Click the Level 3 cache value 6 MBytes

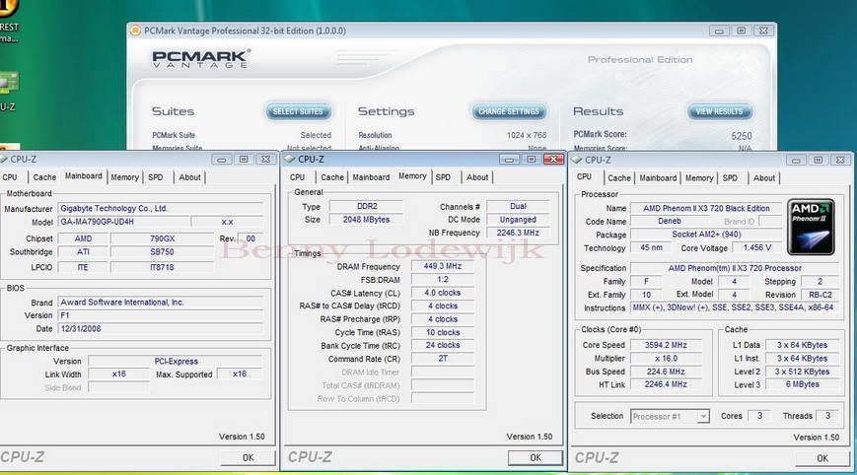click(x=802, y=384)
